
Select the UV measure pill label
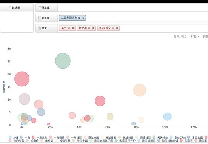tap(64, 28)
